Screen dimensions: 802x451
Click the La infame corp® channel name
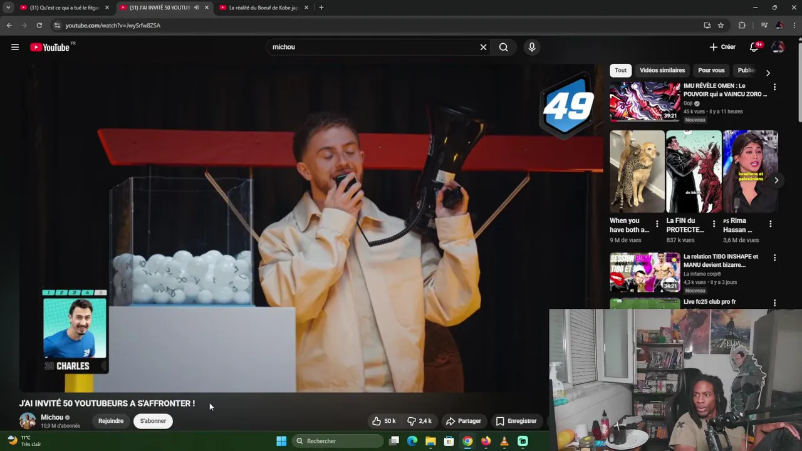tap(702, 274)
